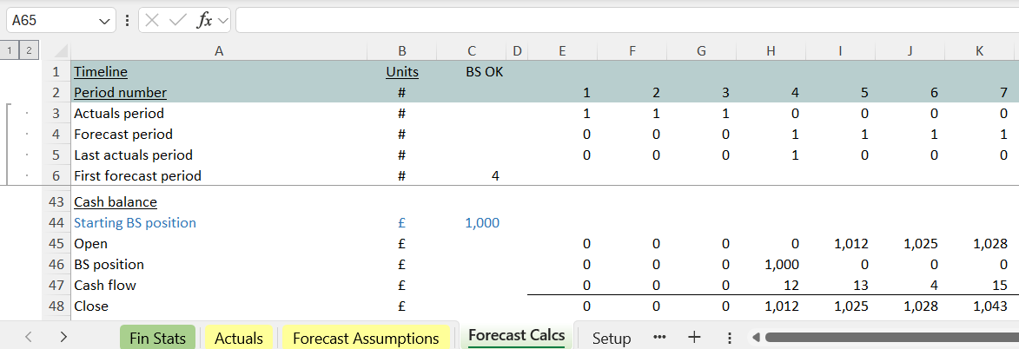Click the scroll-left arrow on horizontal scrollbar
1019x349 pixels.
pyautogui.click(x=756, y=338)
